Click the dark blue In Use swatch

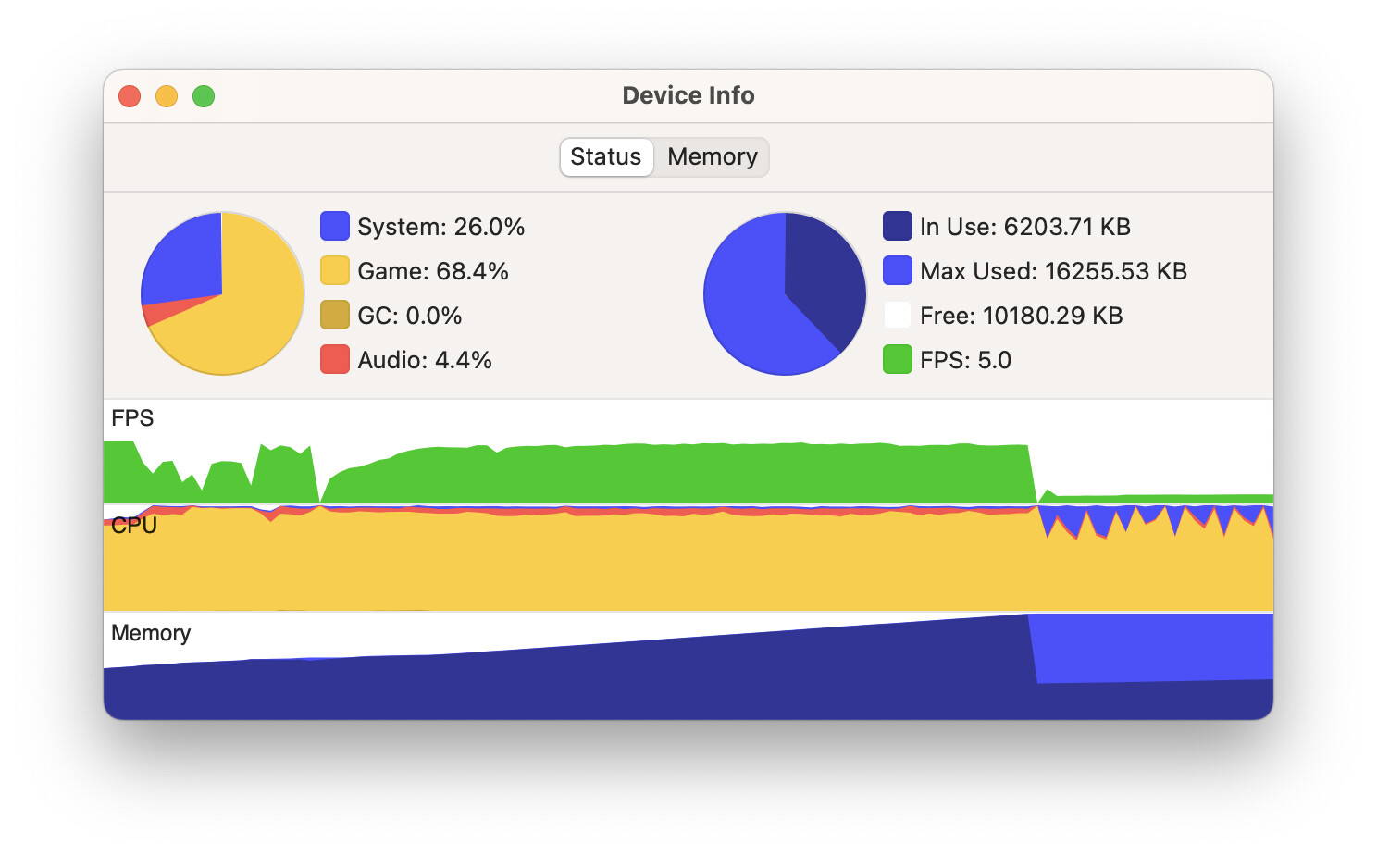click(x=898, y=227)
